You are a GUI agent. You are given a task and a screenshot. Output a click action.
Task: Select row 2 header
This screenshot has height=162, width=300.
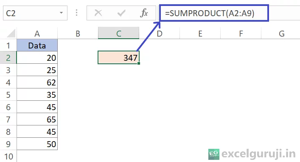8,58
